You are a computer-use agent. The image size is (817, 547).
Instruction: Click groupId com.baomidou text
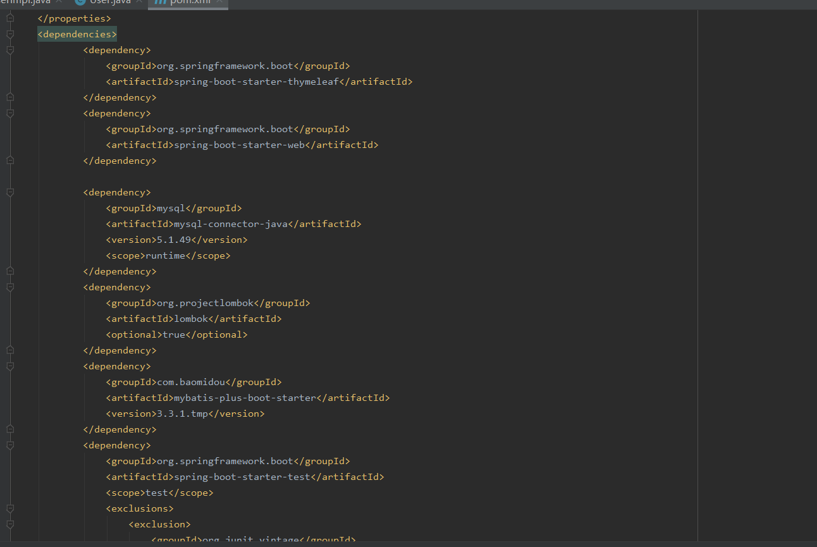tap(191, 382)
